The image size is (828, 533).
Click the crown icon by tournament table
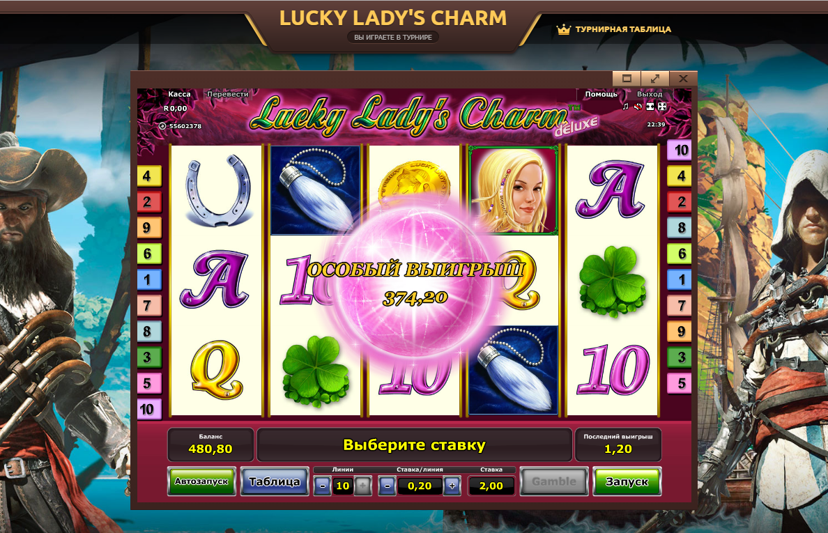[x=563, y=29]
